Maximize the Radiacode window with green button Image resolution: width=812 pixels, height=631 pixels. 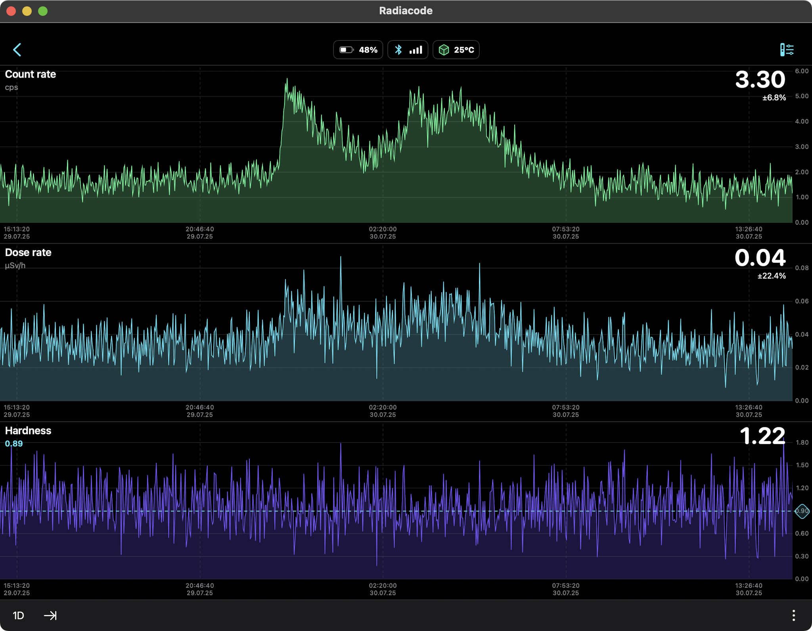pyautogui.click(x=43, y=11)
